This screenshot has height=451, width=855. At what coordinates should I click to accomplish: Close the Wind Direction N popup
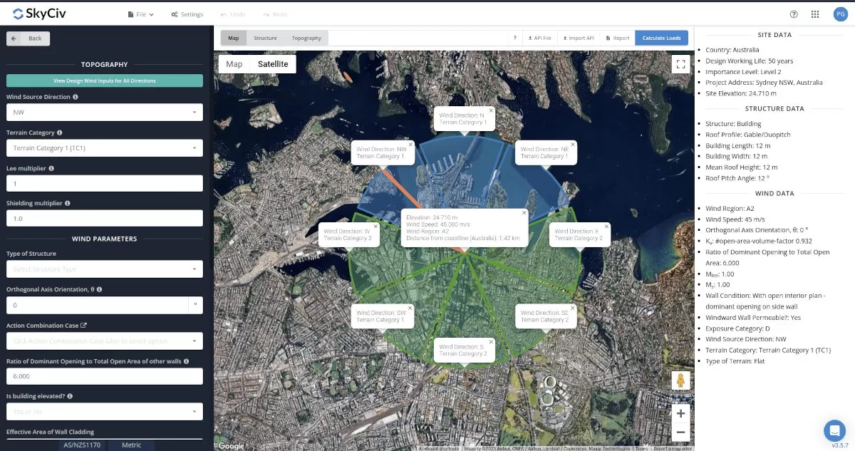click(491, 111)
